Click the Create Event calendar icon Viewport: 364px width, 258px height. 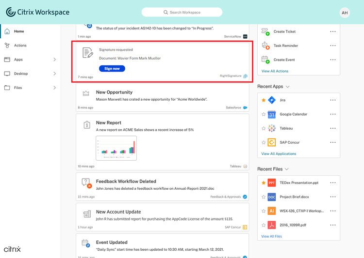265,60
